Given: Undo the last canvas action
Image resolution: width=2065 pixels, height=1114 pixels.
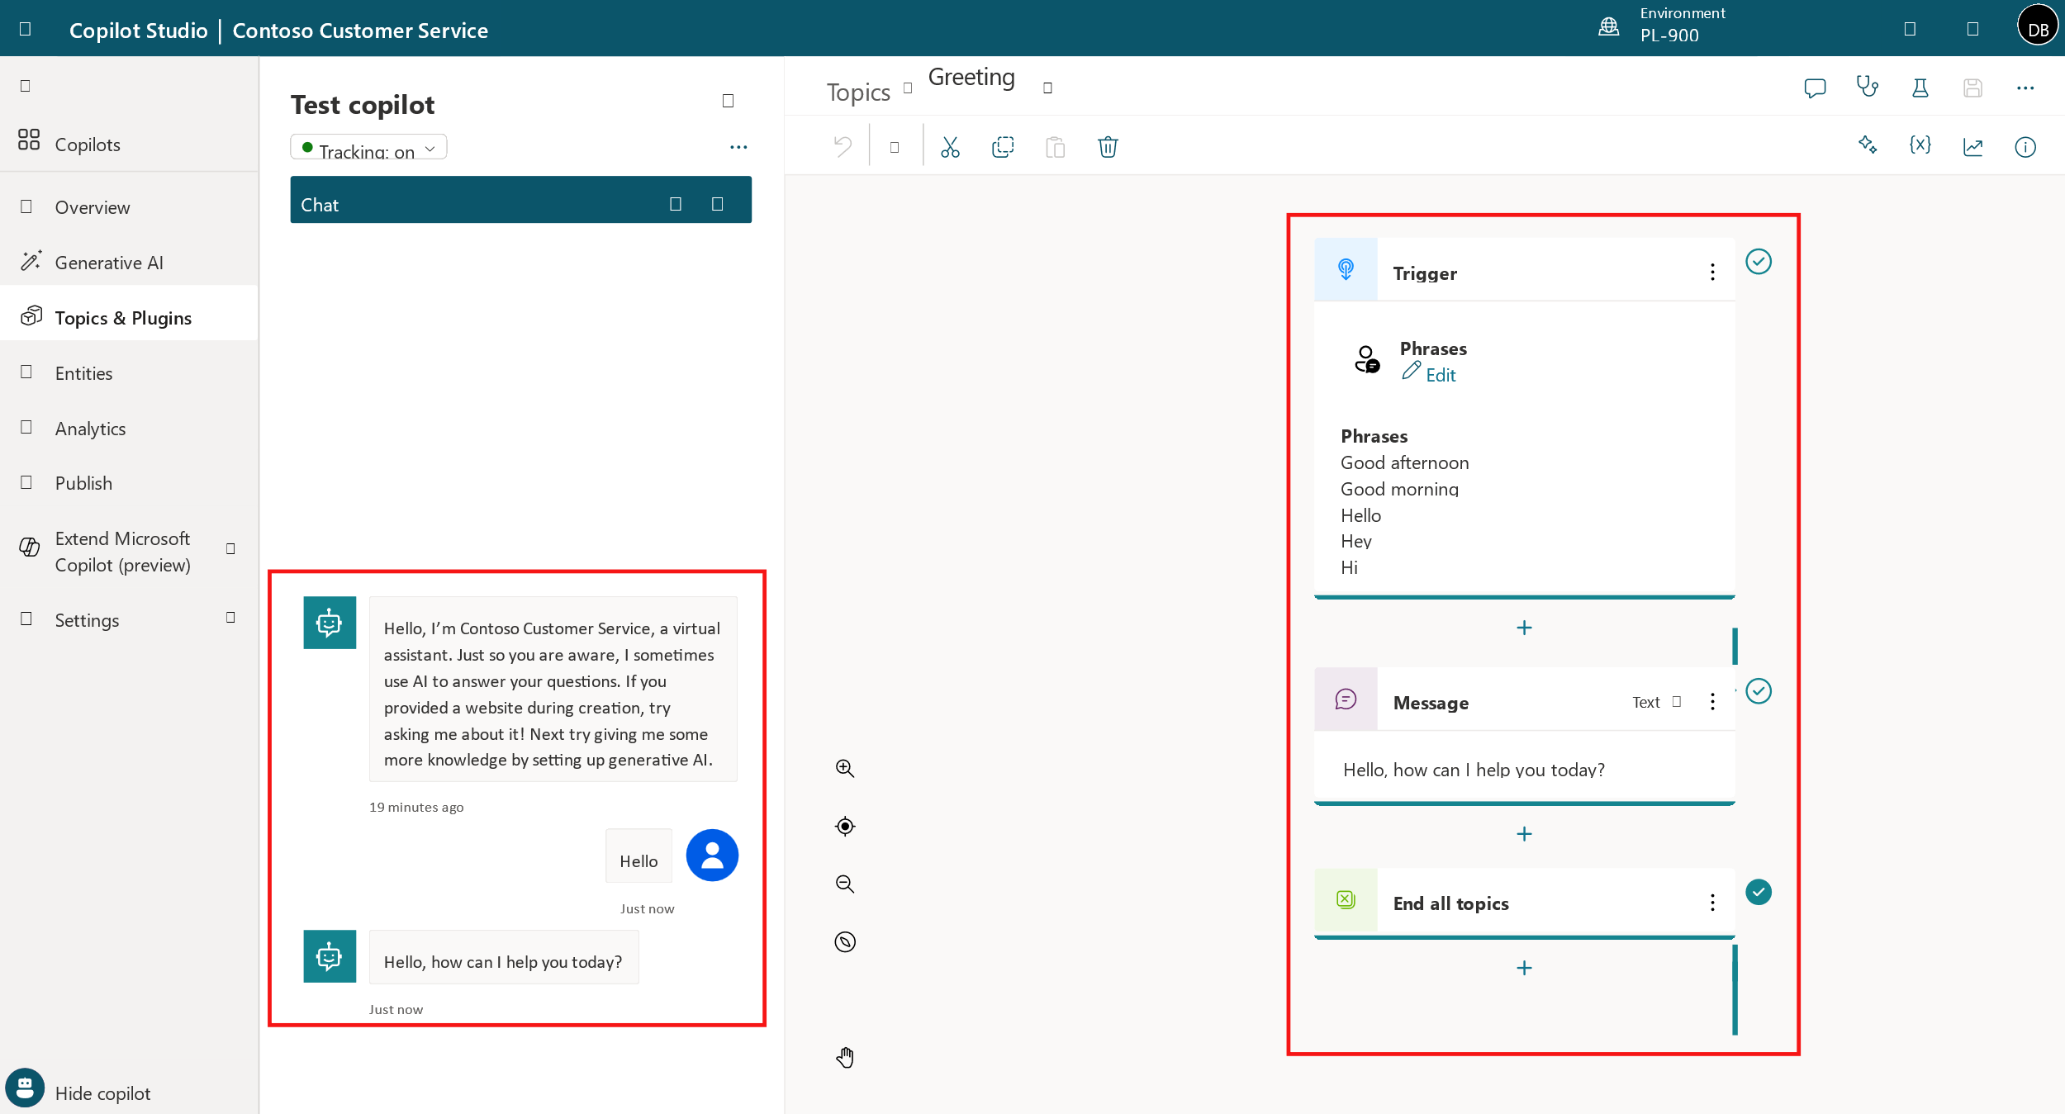Looking at the screenshot, I should (x=843, y=147).
